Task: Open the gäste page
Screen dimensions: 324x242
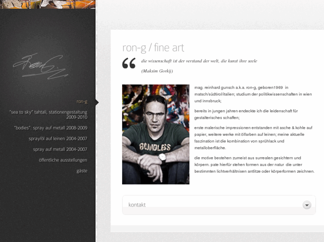Action: (82, 171)
